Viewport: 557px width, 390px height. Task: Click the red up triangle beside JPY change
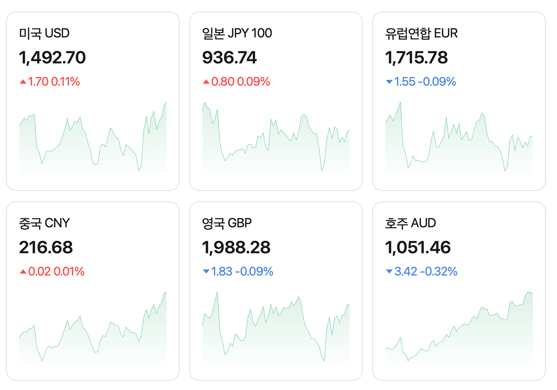click(206, 82)
